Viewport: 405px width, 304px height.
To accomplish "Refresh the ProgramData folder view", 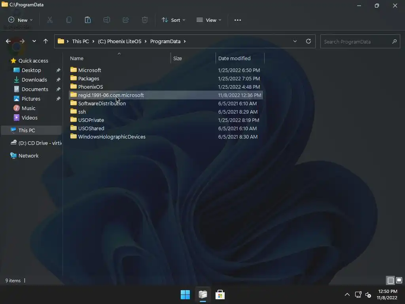I will (x=308, y=41).
